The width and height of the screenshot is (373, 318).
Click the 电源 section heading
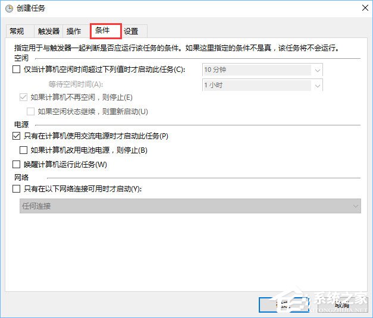[x=21, y=124]
